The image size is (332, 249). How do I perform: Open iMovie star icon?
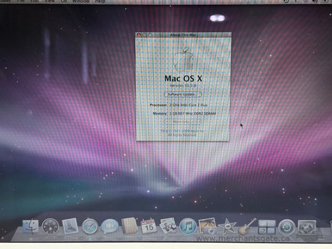227,226
